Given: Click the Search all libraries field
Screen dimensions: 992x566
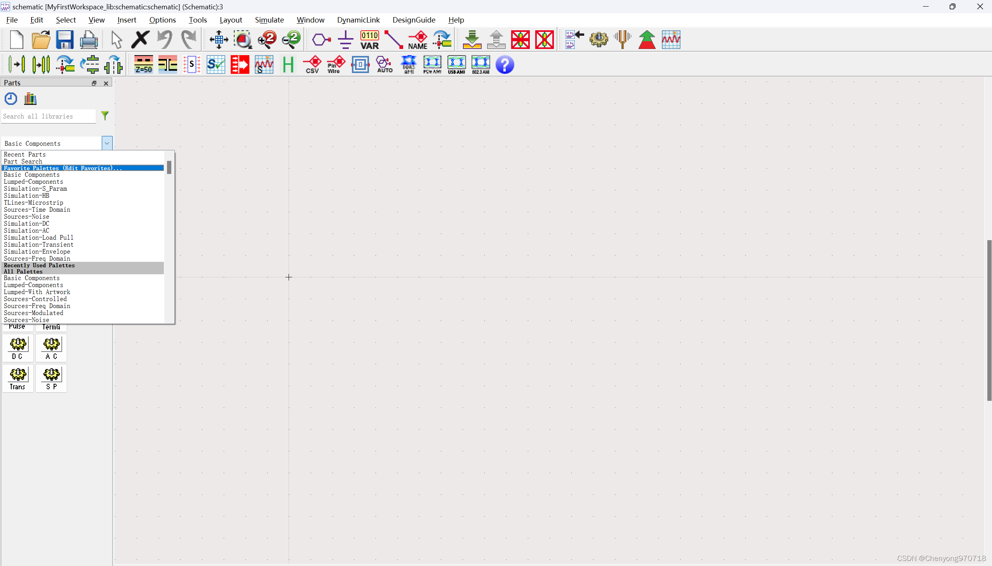Looking at the screenshot, I should tap(48, 116).
